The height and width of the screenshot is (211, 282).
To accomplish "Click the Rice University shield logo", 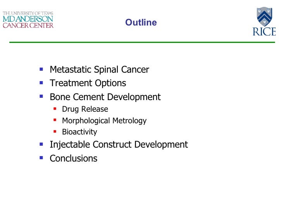I will click(264, 17).
